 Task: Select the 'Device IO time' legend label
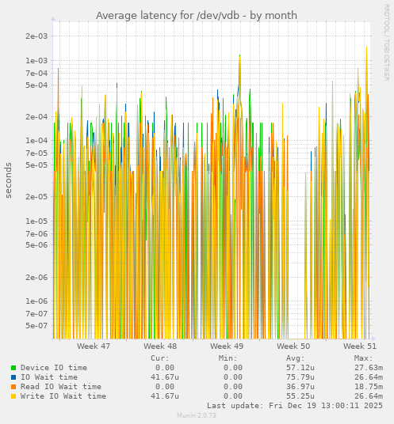point(54,368)
